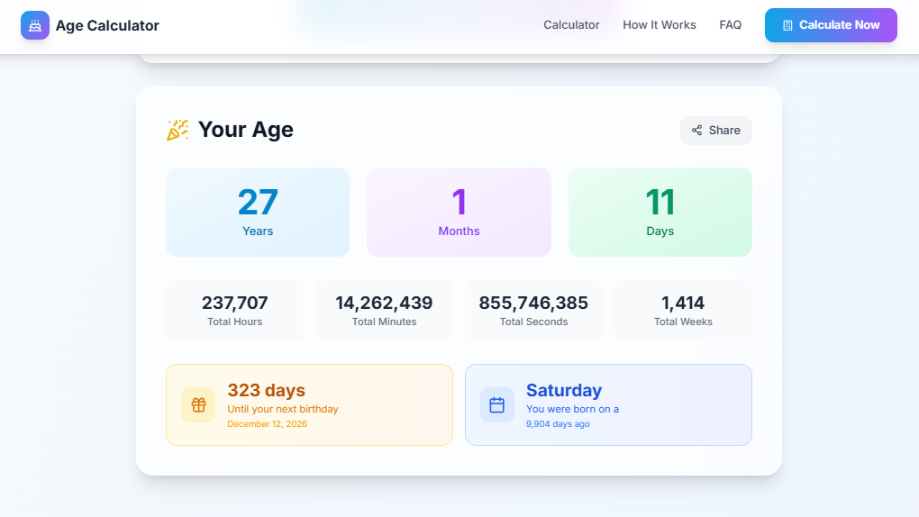This screenshot has width=919, height=517.
Task: Select the 11 Days card
Action: click(660, 213)
